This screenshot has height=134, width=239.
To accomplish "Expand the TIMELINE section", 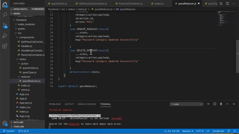I will coord(27,127).
